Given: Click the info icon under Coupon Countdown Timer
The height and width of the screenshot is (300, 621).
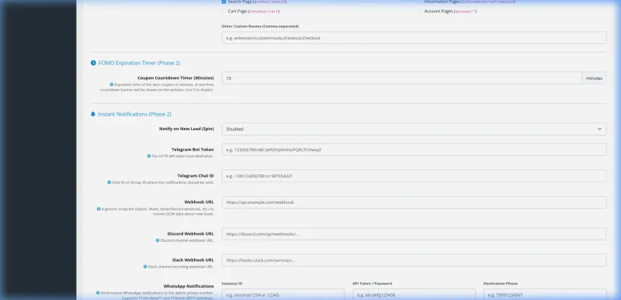Looking at the screenshot, I should [112, 84].
